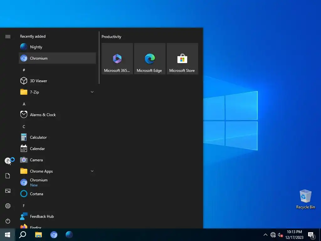This screenshot has width=321, height=241.
Task: Click the letter C section header
Action: coord(24,127)
